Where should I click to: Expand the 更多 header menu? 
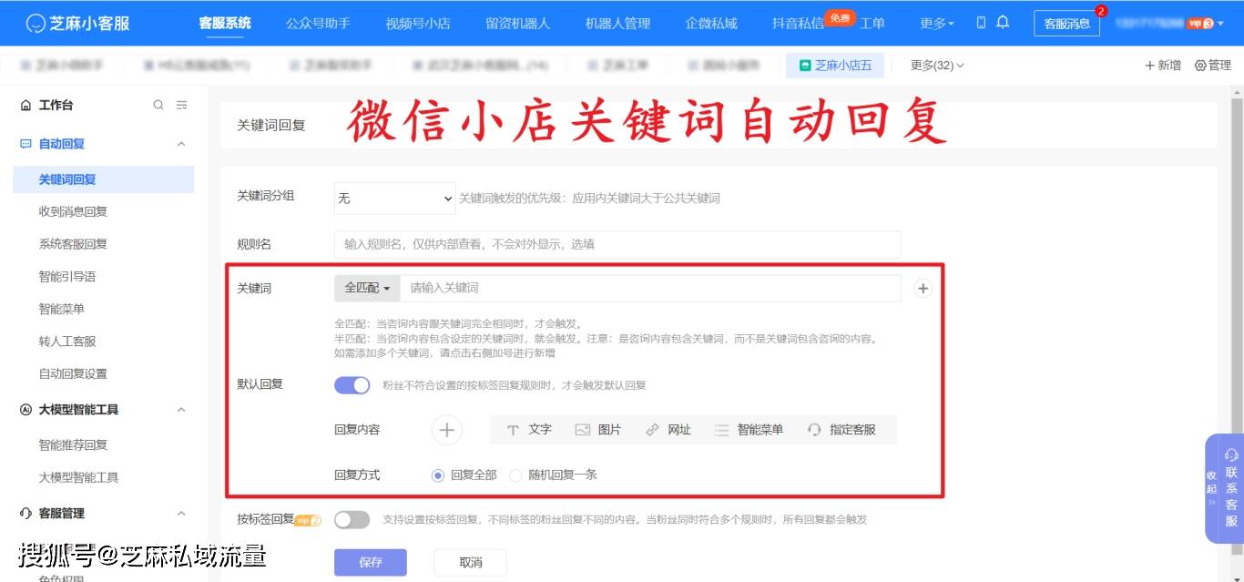click(937, 23)
